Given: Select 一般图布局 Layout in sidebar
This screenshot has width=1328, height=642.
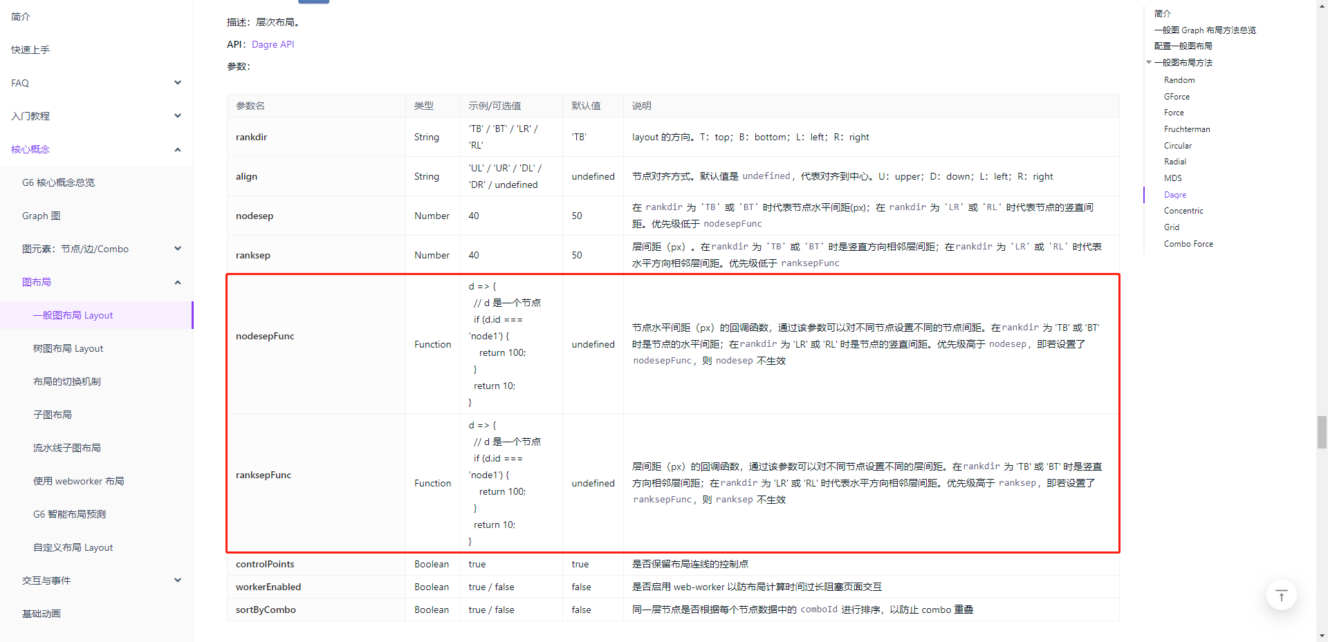Looking at the screenshot, I should point(73,314).
